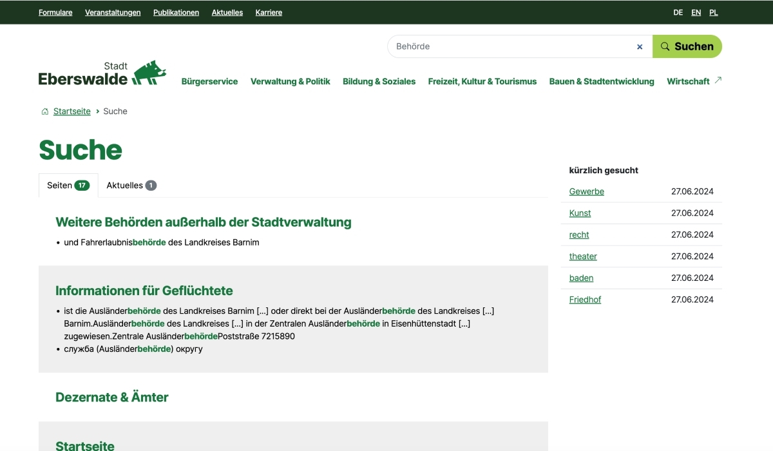The width and height of the screenshot is (773, 451).
Task: Go to Karriere in the top bar
Action: [269, 12]
